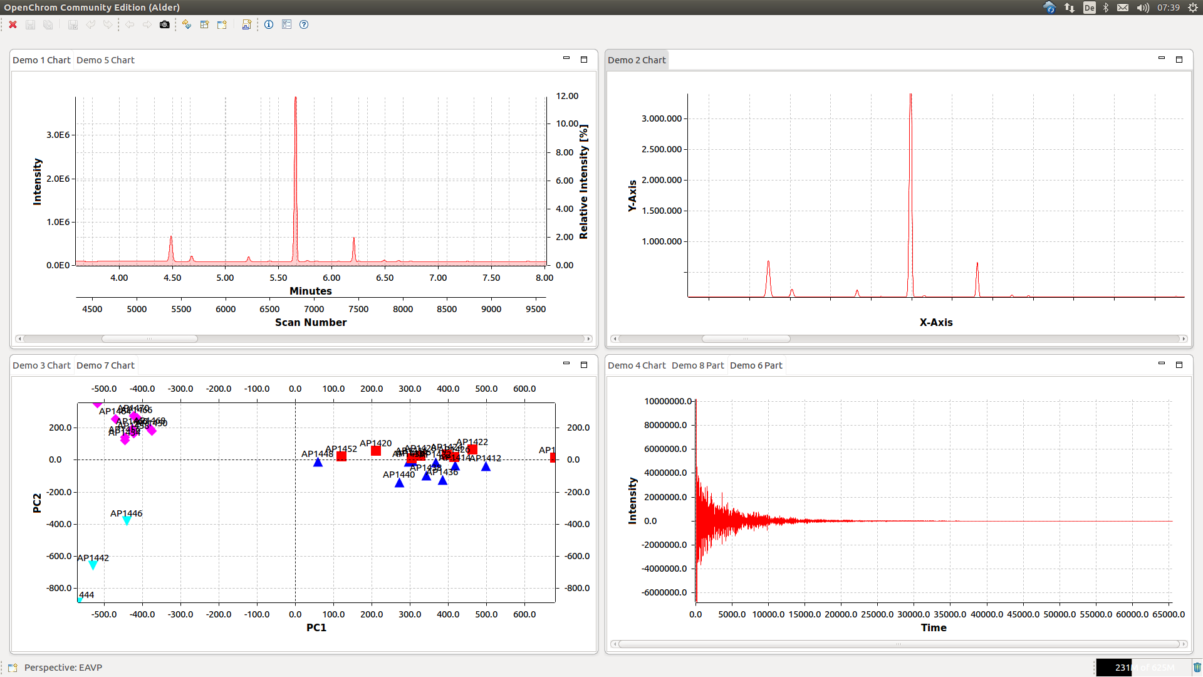Click the 'X-Axis' label in Demo 2
The height and width of the screenshot is (677, 1203).
[936, 322]
